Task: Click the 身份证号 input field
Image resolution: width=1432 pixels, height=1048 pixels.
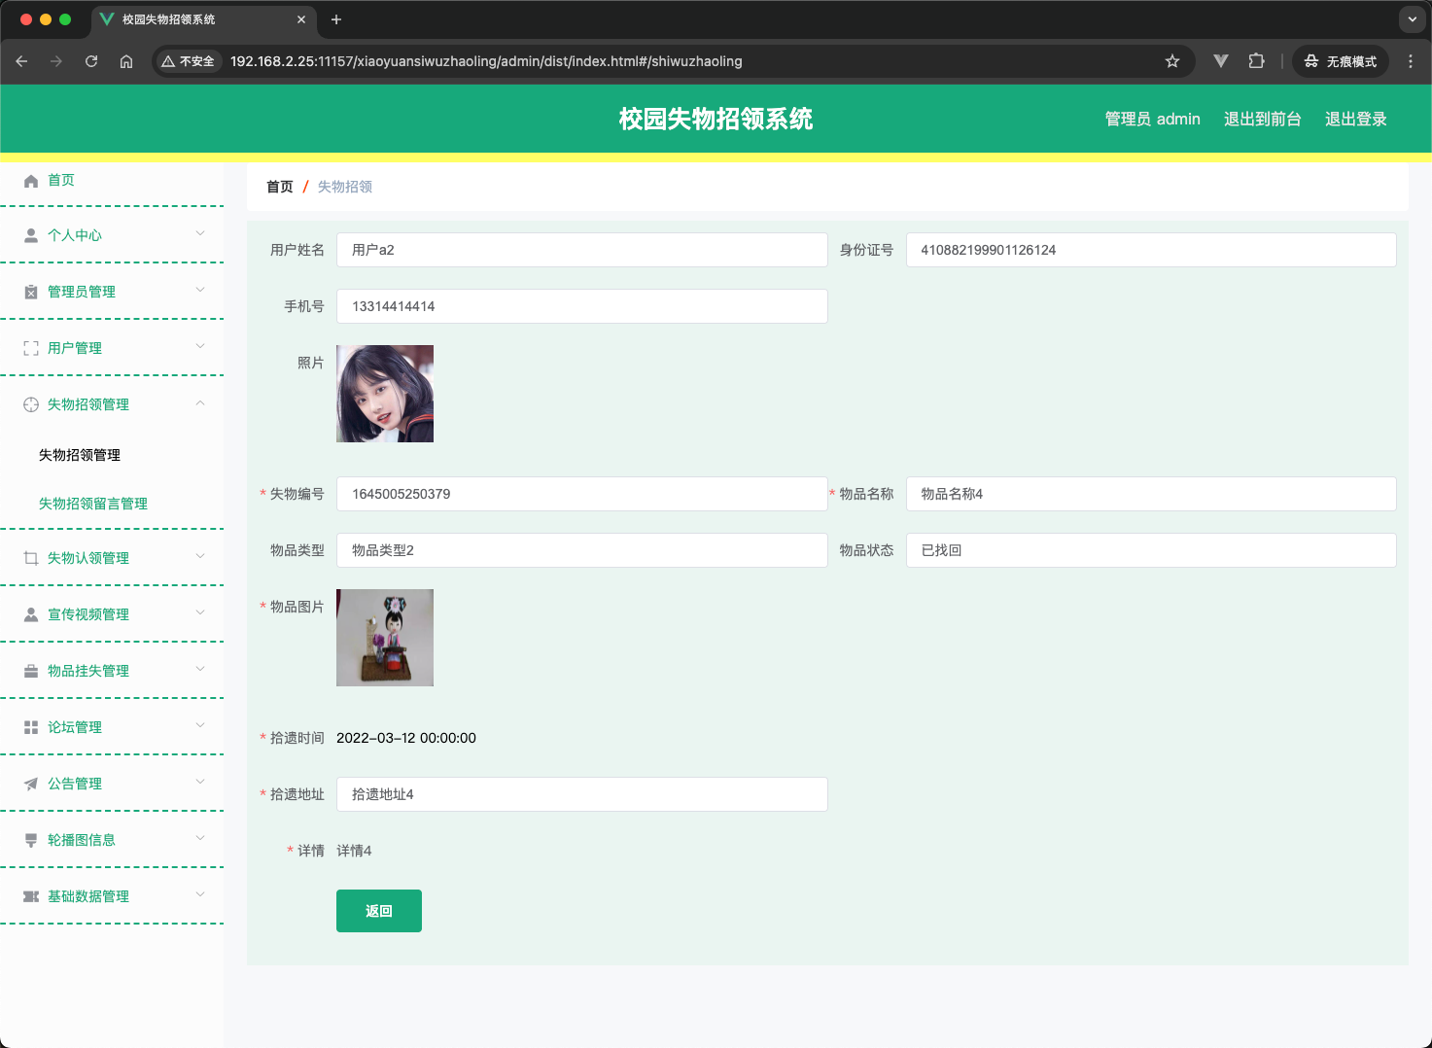Action: [1151, 250]
